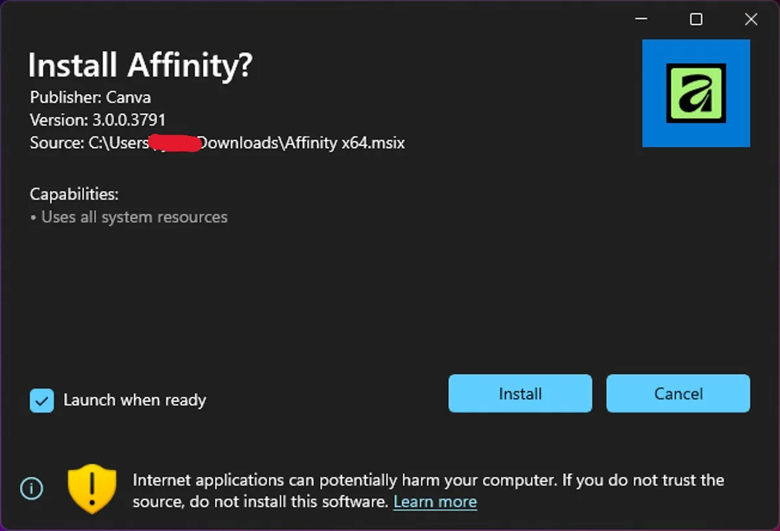Open details via the circled 'i' indicator

(x=31, y=489)
